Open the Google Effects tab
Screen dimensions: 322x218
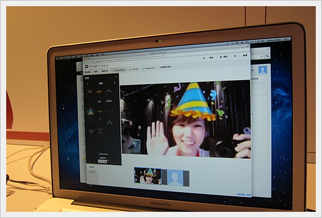(119, 70)
